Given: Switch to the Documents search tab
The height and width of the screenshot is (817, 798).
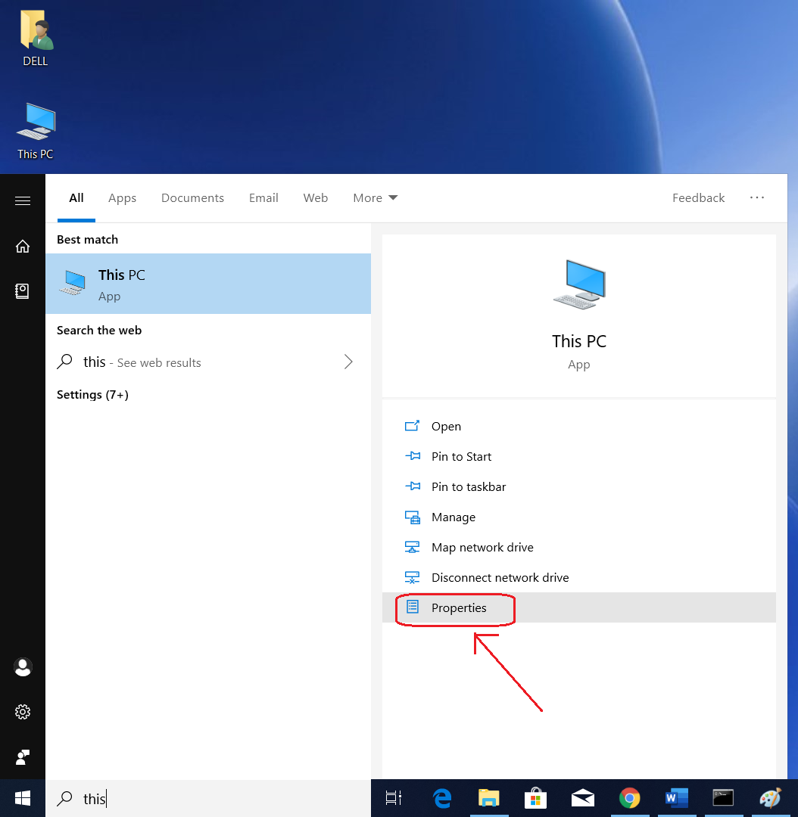Looking at the screenshot, I should coord(192,197).
